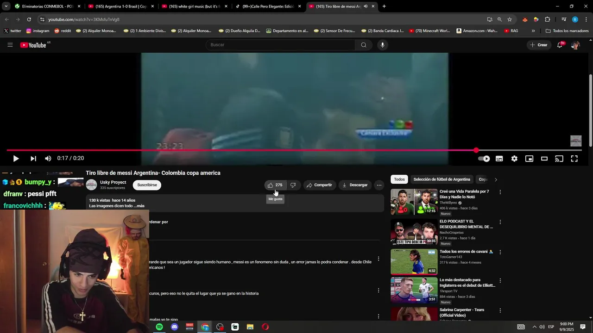Select the Selección de fútbol de Argentina chip
Image resolution: width=593 pixels, height=333 pixels.
pos(442,179)
